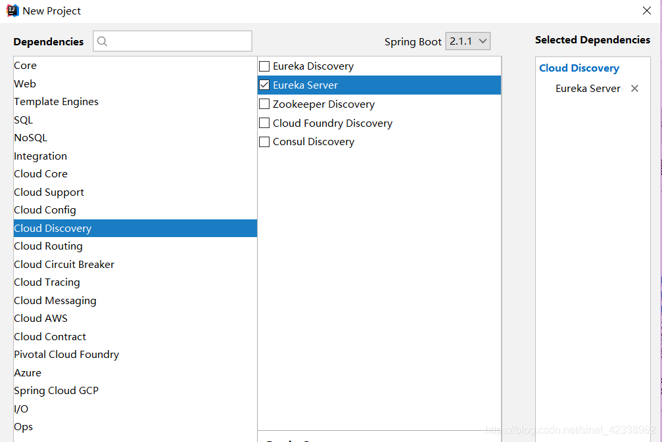Viewport: 662px width, 442px height.
Task: Choose the NoSQL category
Action: click(x=135, y=138)
